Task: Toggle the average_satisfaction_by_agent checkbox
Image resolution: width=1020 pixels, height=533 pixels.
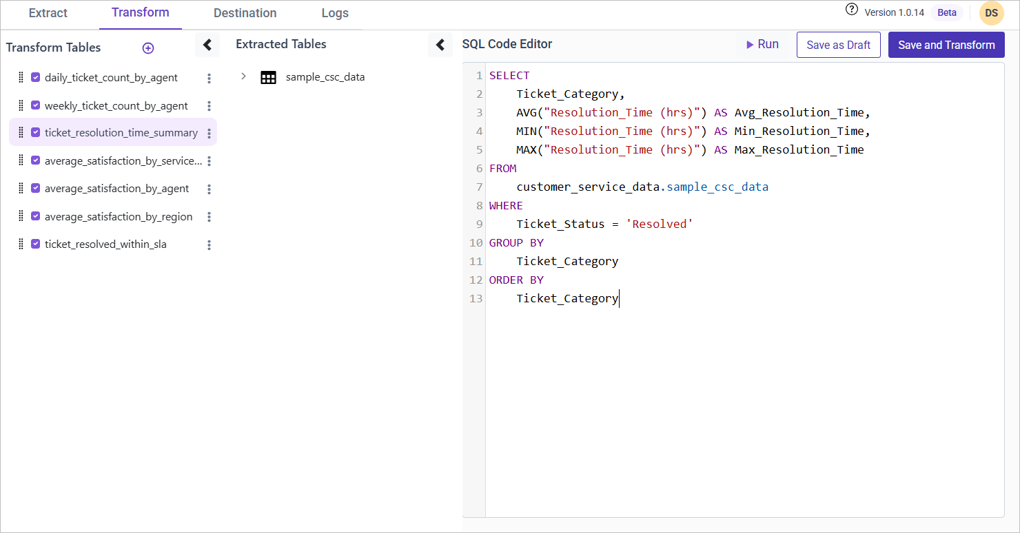Action: pyautogui.click(x=36, y=188)
